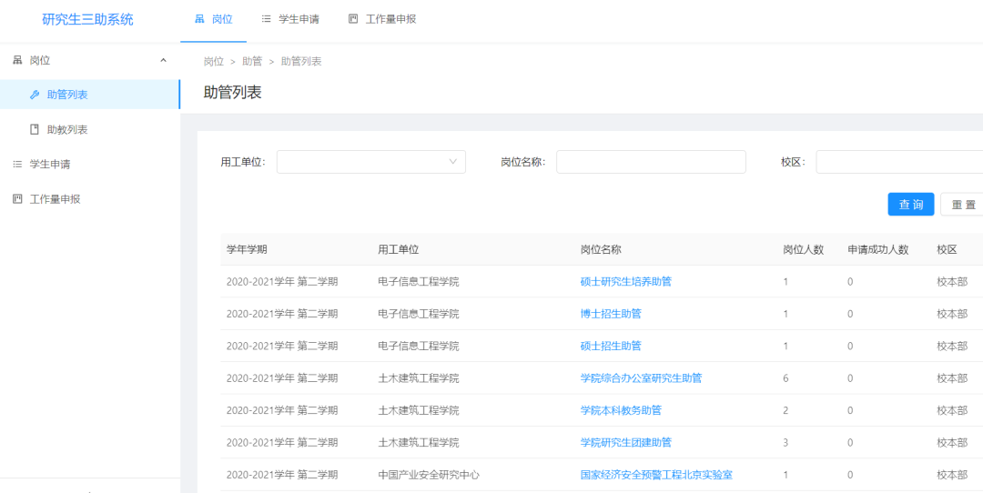Click the 岗位名称 input field

pos(651,162)
